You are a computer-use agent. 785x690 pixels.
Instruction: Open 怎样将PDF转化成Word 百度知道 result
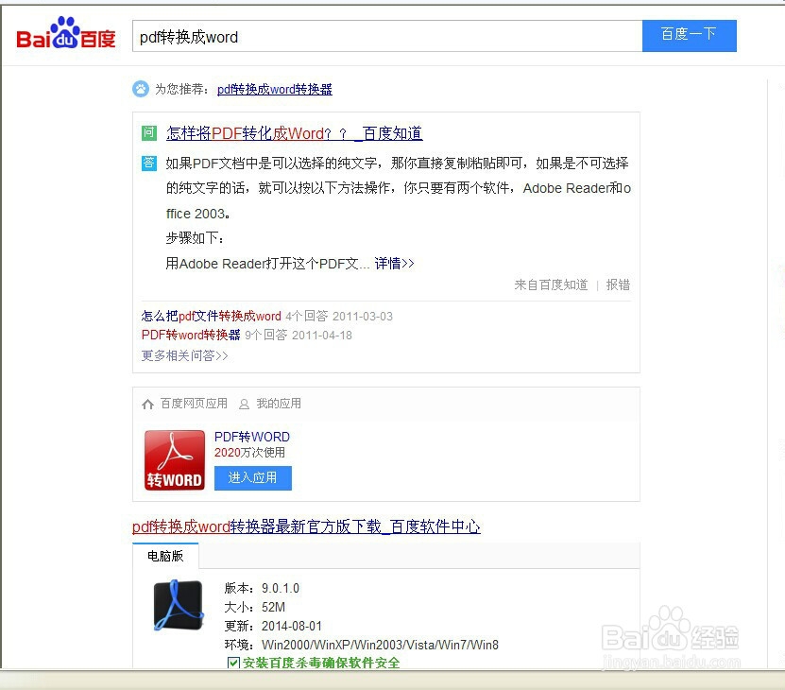click(x=295, y=133)
